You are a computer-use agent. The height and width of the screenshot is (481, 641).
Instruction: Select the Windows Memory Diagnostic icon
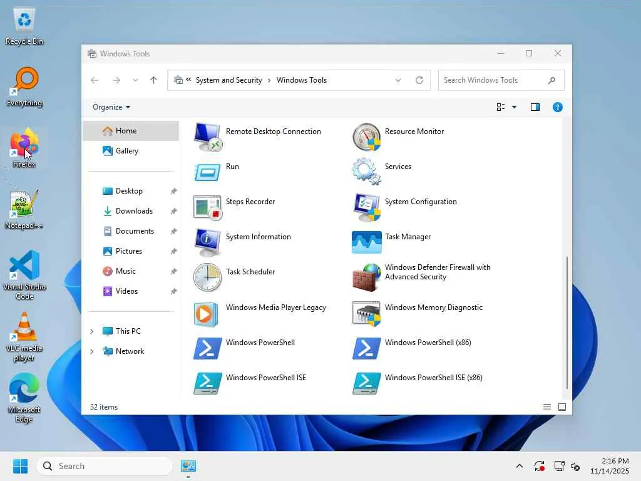366,314
